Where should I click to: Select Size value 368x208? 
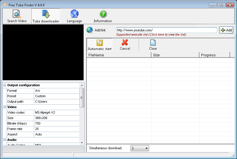click(57, 118)
